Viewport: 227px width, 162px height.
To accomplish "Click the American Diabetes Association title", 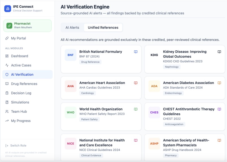I will point(189,83).
